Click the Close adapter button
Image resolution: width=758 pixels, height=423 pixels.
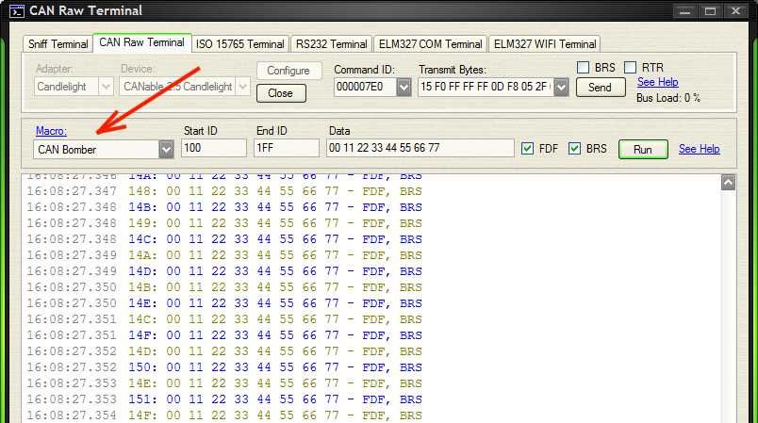tap(281, 93)
